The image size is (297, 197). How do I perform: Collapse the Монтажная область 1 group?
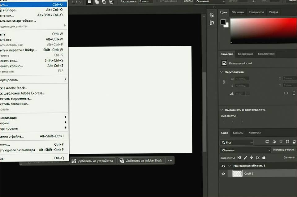(x=230, y=166)
